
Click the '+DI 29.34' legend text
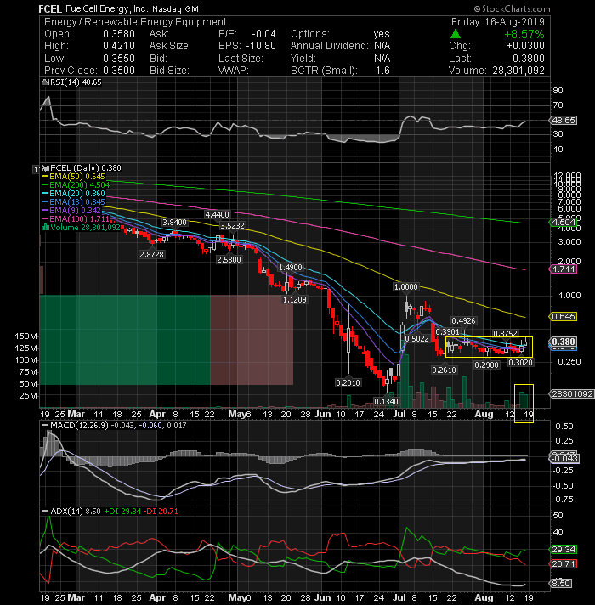[x=122, y=512]
